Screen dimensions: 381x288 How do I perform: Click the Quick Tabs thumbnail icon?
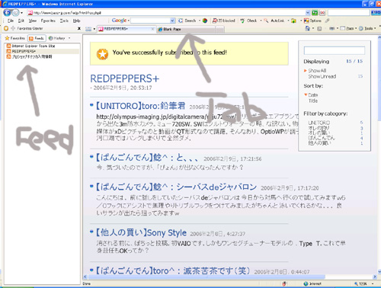click(x=88, y=29)
